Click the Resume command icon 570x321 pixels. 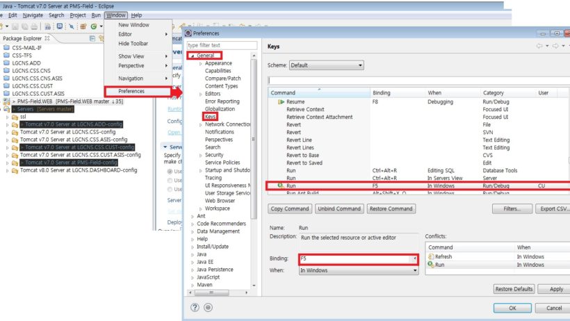tap(281, 102)
